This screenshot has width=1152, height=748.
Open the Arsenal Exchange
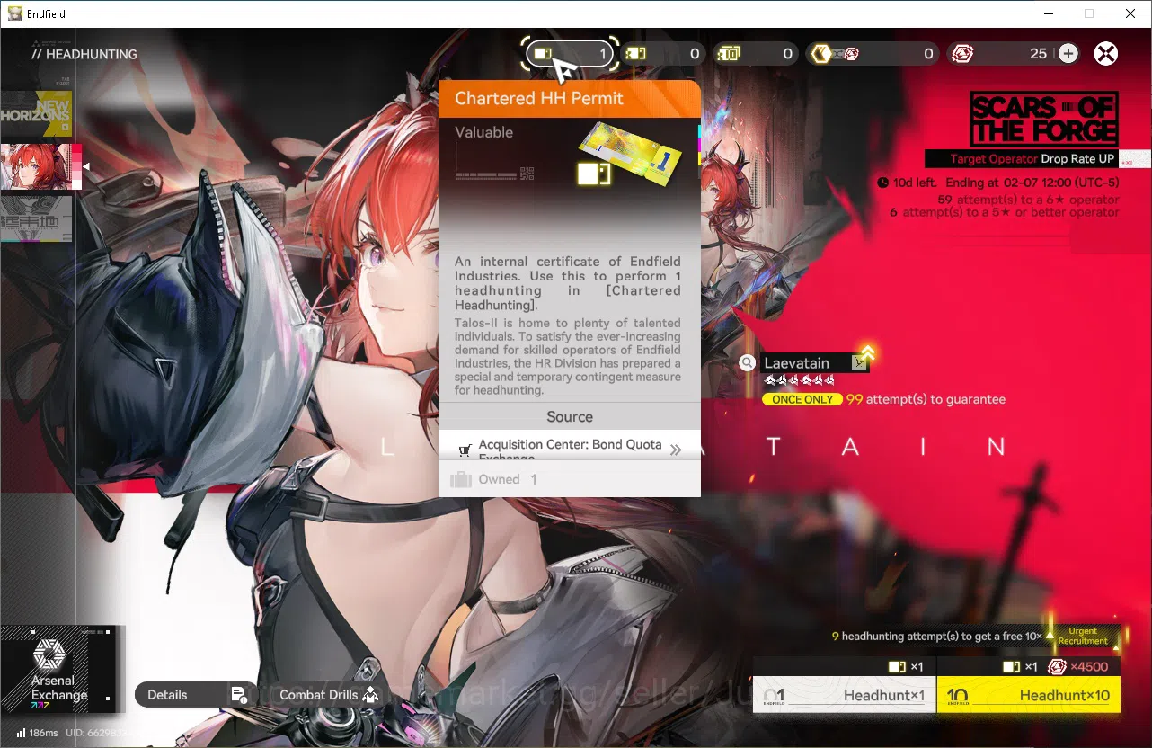point(59,670)
